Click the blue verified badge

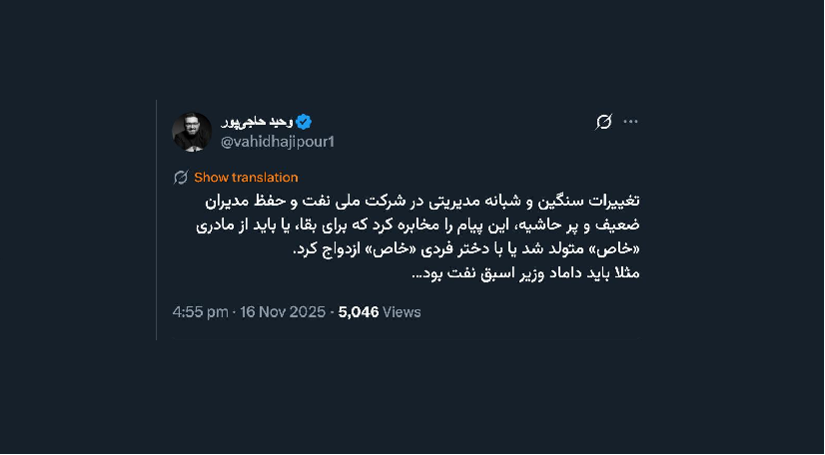[305, 122]
